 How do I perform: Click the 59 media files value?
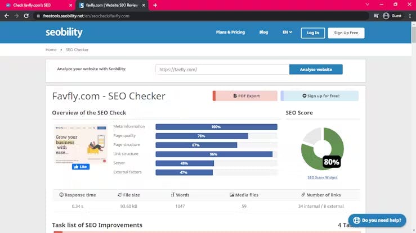point(244,206)
